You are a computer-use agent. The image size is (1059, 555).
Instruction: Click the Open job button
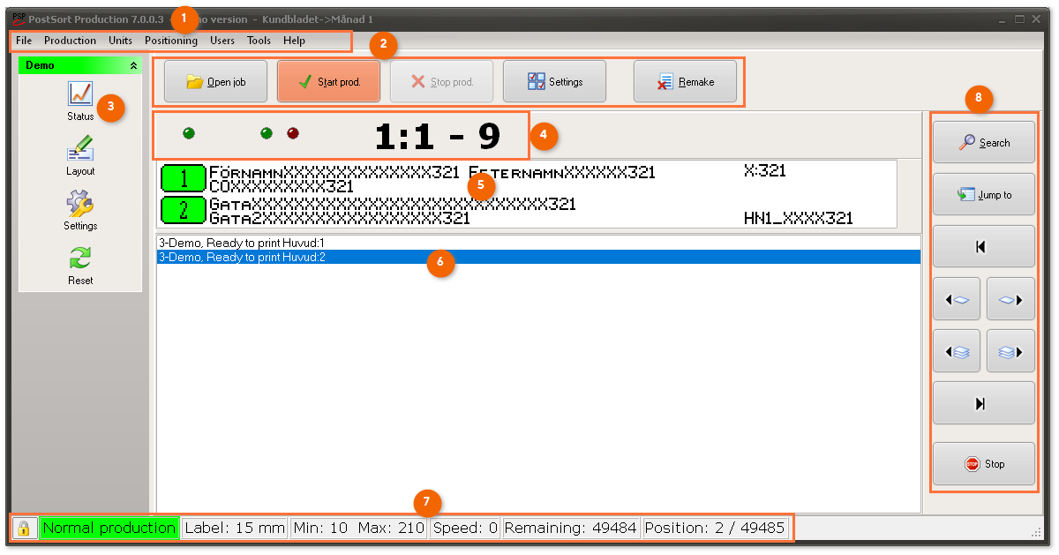[216, 82]
